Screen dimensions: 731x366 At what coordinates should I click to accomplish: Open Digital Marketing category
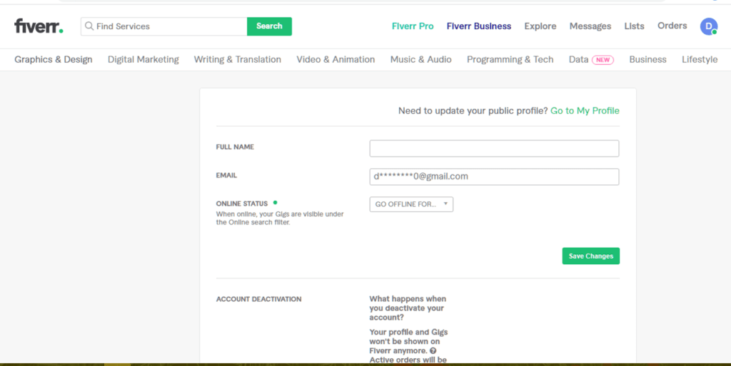coord(143,60)
